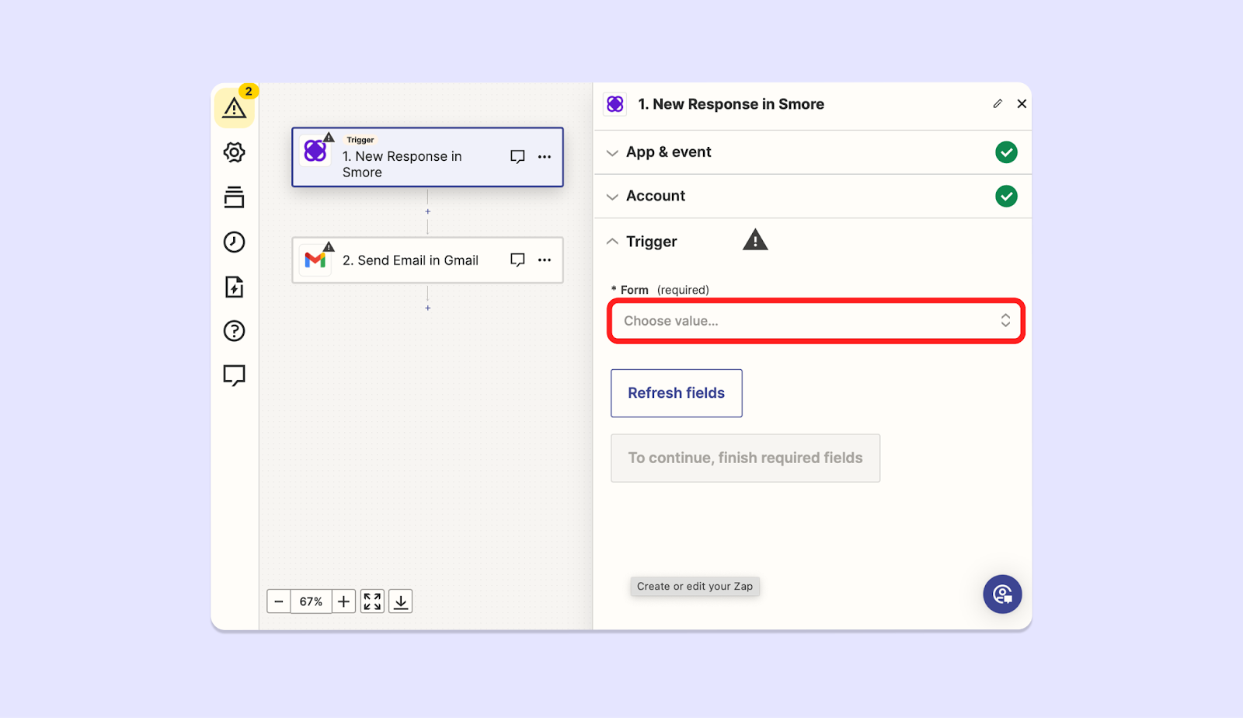Click the Create or edit your Zap tooltip
The height and width of the screenshot is (718, 1243).
coord(695,587)
